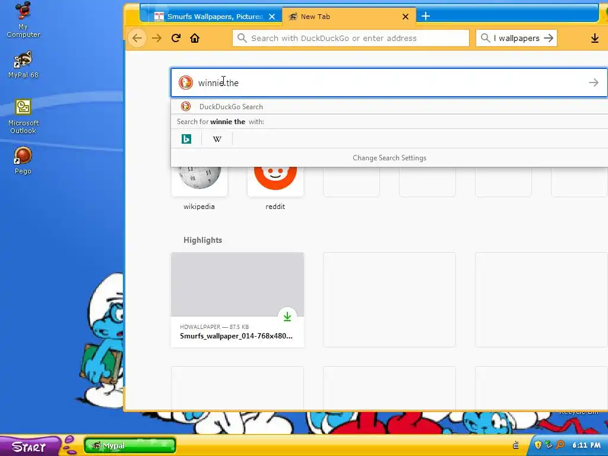Viewport: 608px width, 456px height.
Task: Click the winnie the search input
Action: tap(389, 83)
